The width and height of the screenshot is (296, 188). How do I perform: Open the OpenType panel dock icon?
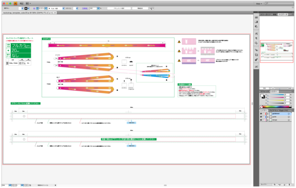tap(256, 43)
